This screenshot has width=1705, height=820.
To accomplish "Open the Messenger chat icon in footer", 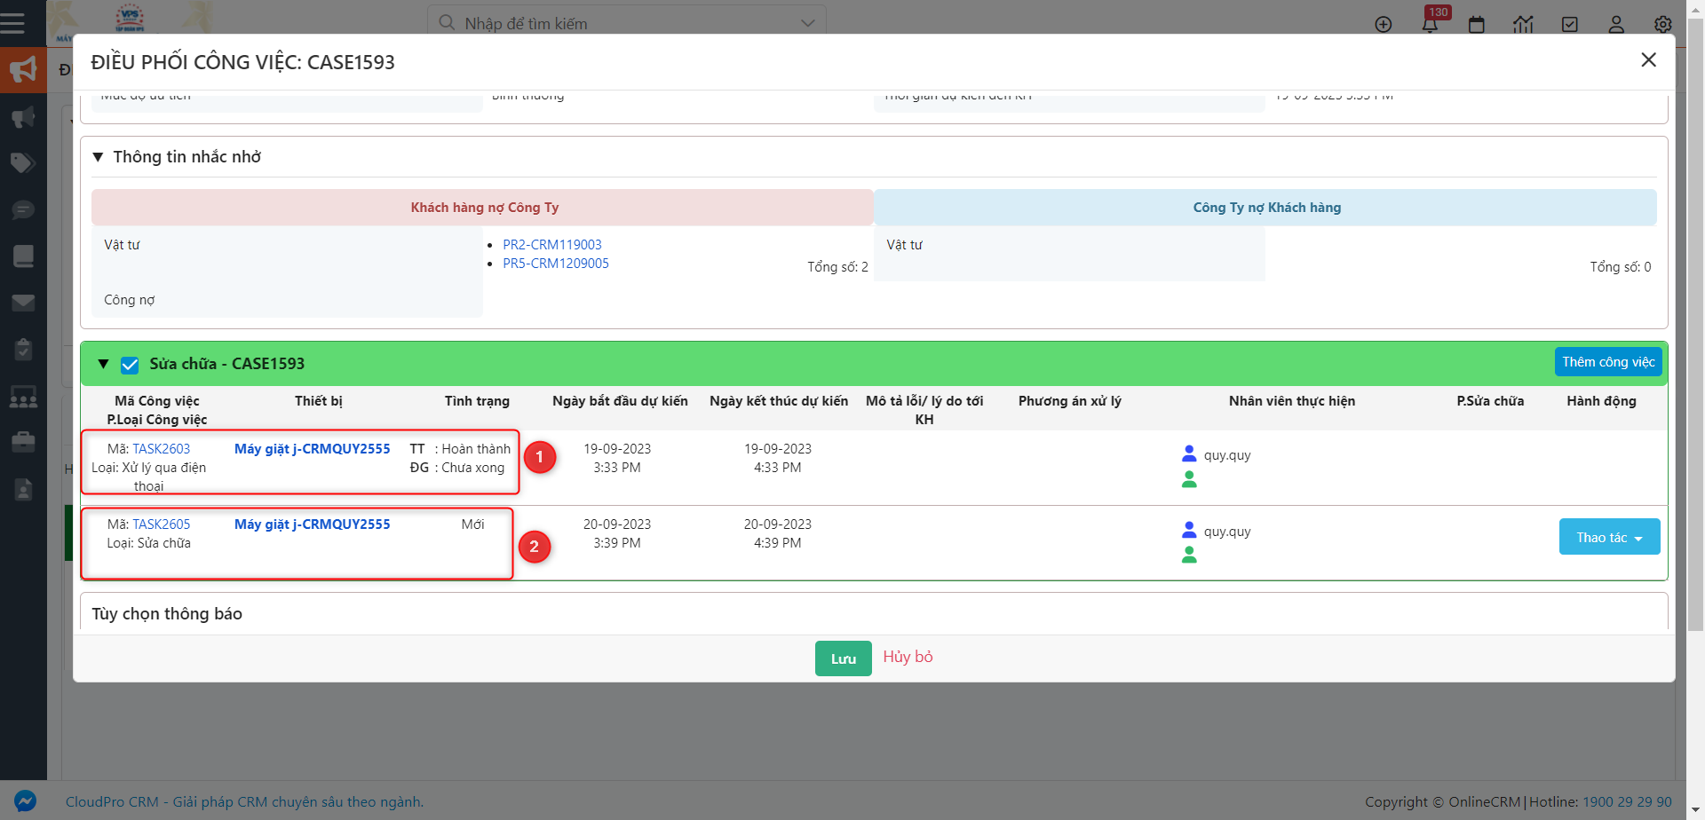I will pyautogui.click(x=25, y=801).
